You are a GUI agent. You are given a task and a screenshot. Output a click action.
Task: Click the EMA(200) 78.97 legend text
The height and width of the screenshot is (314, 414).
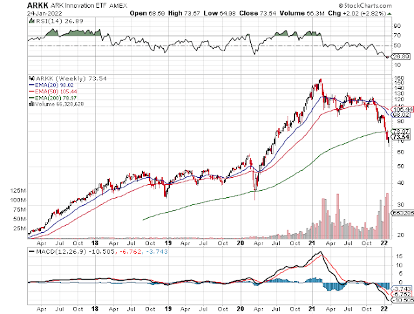click(x=56, y=98)
